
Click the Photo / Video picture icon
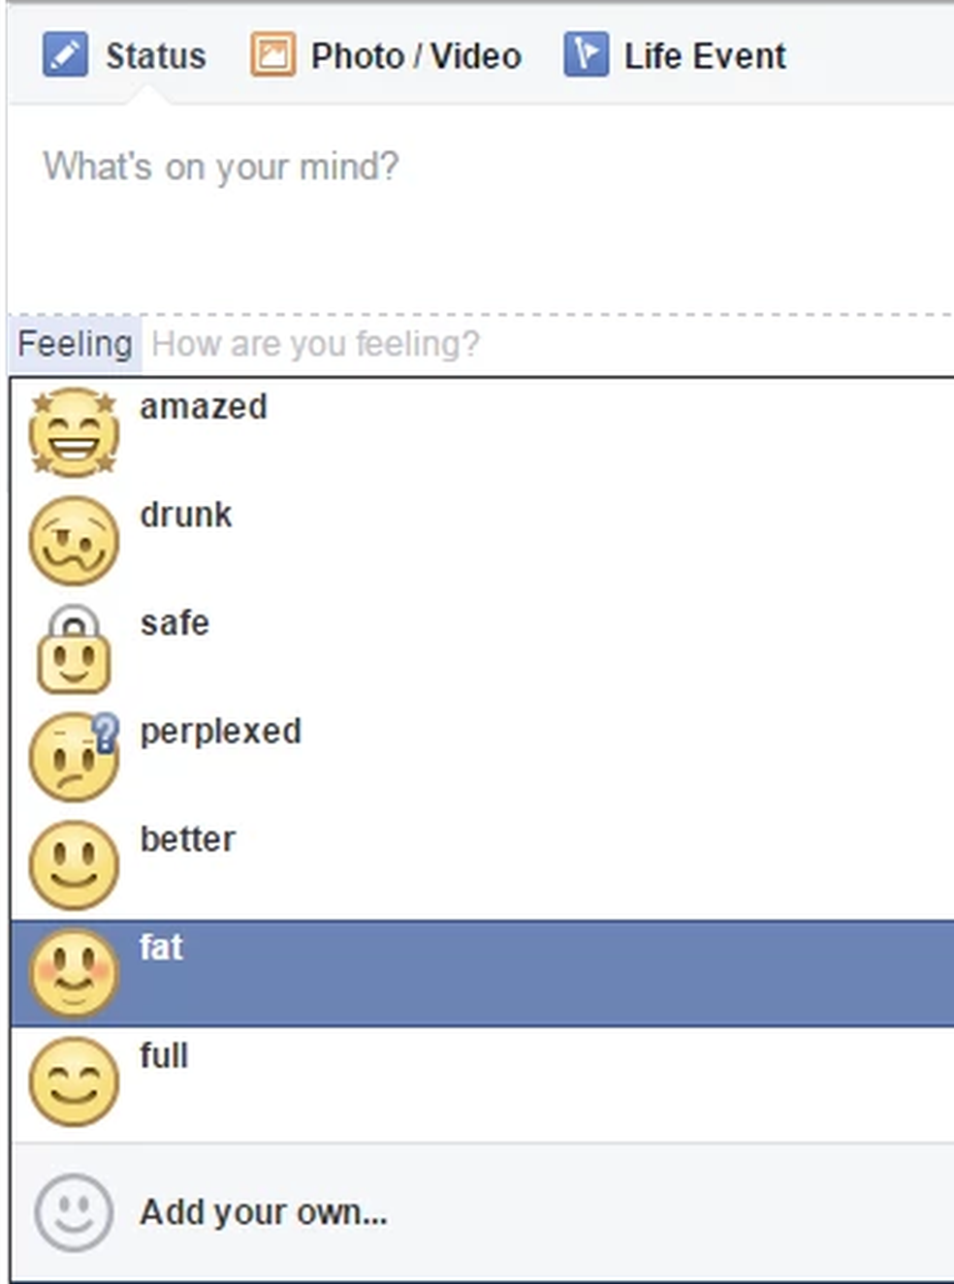pos(272,54)
